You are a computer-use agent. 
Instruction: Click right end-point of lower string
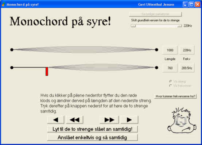click(156, 68)
